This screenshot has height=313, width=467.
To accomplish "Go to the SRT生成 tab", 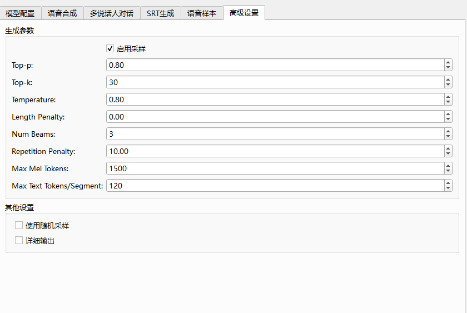I will pyautogui.click(x=160, y=13).
